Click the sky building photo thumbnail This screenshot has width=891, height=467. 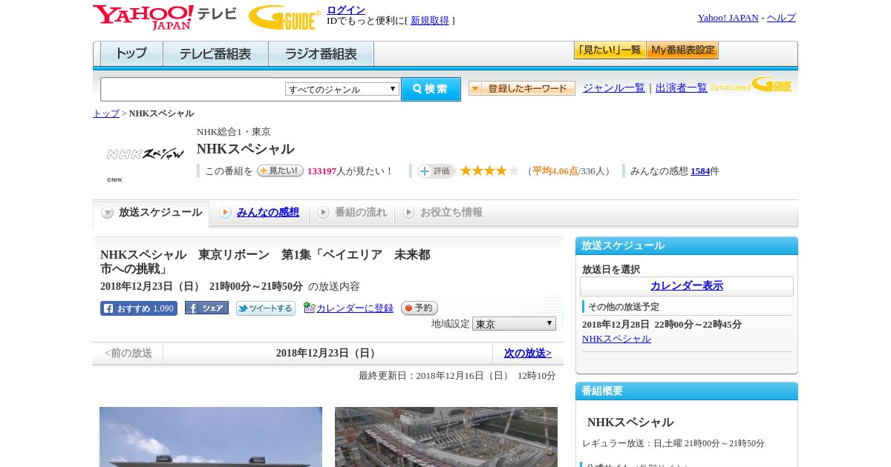211,437
